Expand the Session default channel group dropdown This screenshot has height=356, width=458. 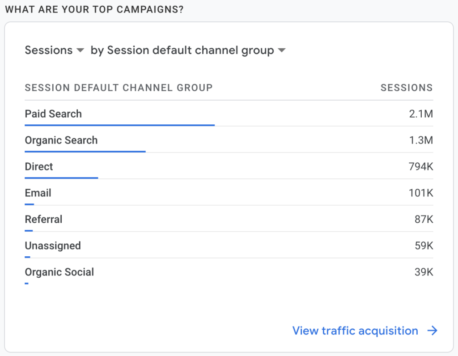pyautogui.click(x=188, y=50)
